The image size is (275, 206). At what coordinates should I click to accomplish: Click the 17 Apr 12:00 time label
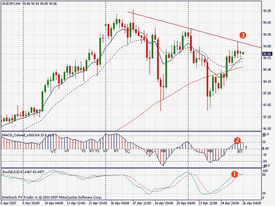coord(142,203)
